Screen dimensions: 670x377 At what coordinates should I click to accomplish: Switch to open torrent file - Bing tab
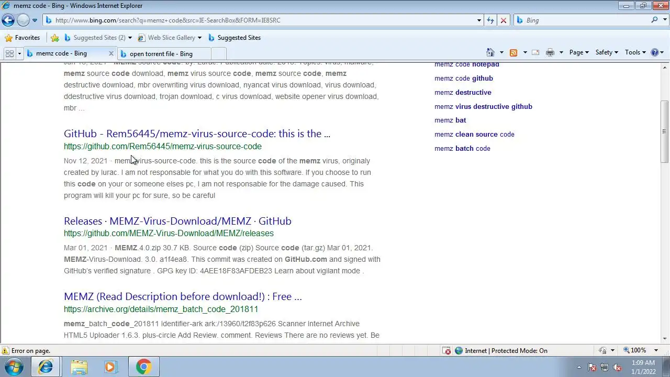click(161, 54)
